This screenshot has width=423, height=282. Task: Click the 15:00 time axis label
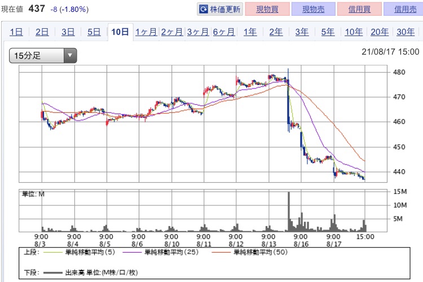point(365,237)
